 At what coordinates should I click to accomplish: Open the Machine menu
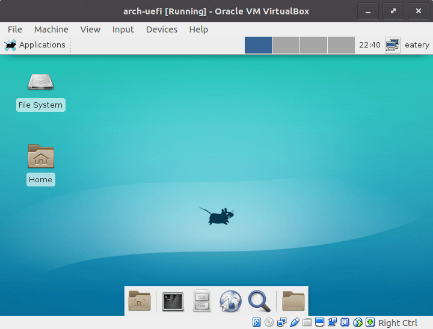pyautogui.click(x=51, y=29)
